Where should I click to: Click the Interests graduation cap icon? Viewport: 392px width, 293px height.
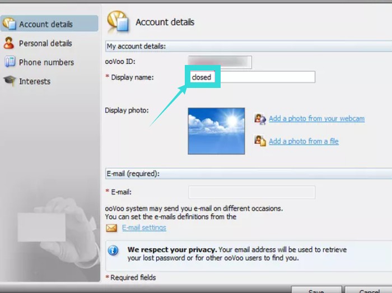pyautogui.click(x=10, y=81)
